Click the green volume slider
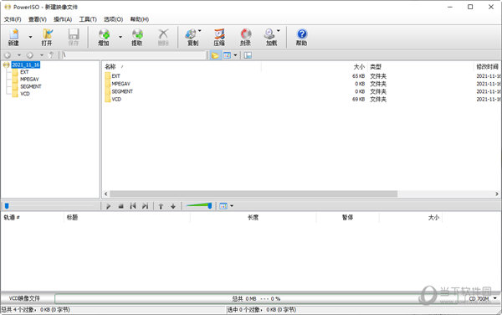Image resolution: width=502 pixels, height=315 pixels. point(199,206)
